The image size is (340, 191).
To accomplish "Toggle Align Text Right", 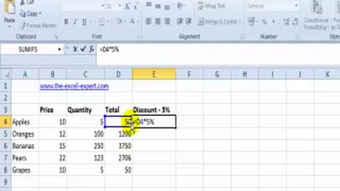I will [167, 21].
